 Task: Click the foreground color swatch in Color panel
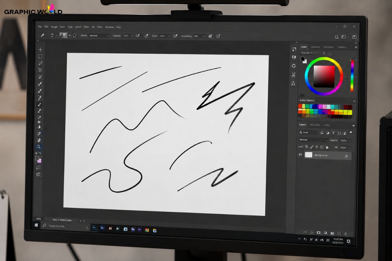pyautogui.click(x=302, y=59)
